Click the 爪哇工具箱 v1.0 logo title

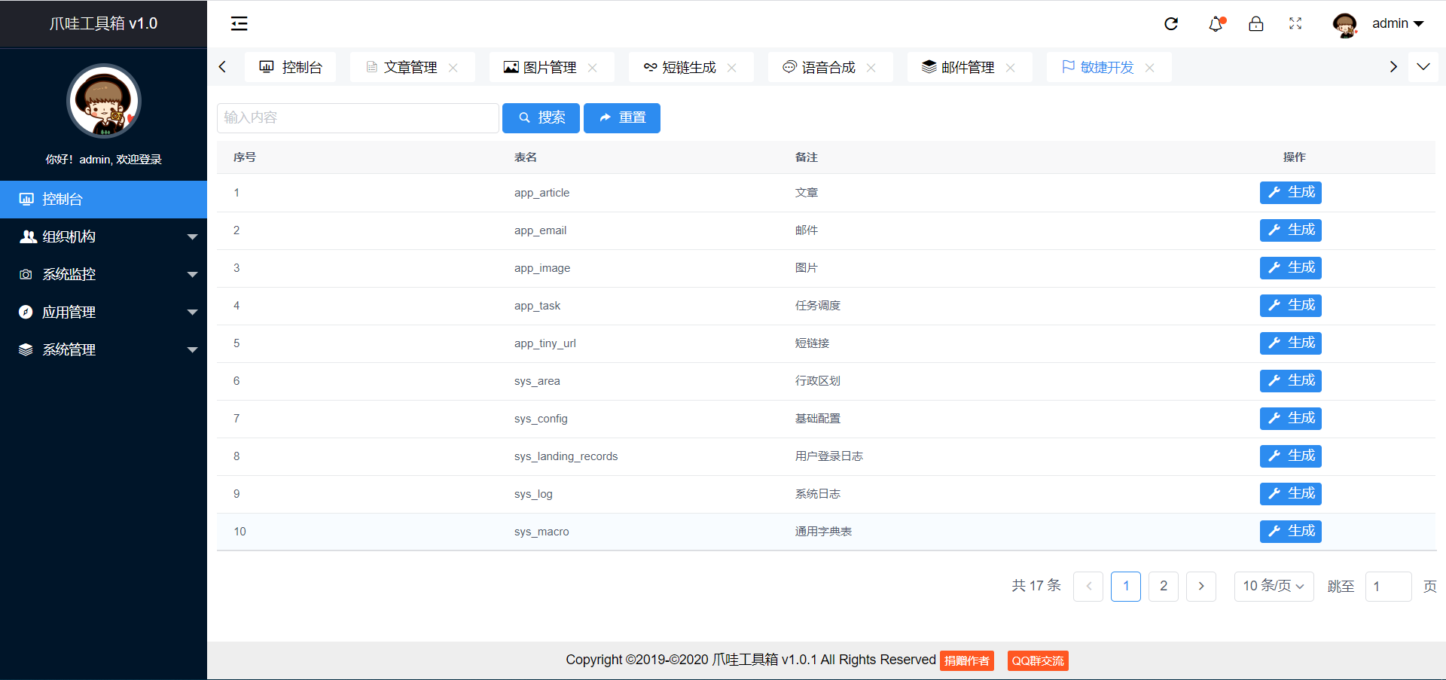tap(103, 23)
